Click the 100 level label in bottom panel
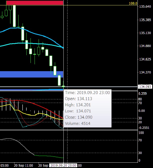 coord(141,133)
